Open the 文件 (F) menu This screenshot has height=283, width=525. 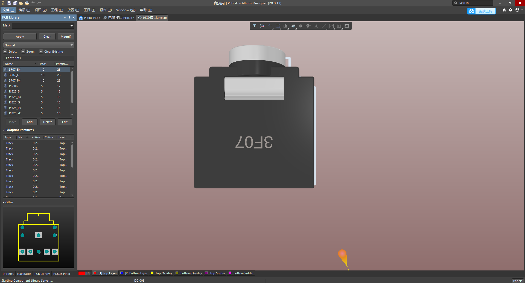(8, 10)
